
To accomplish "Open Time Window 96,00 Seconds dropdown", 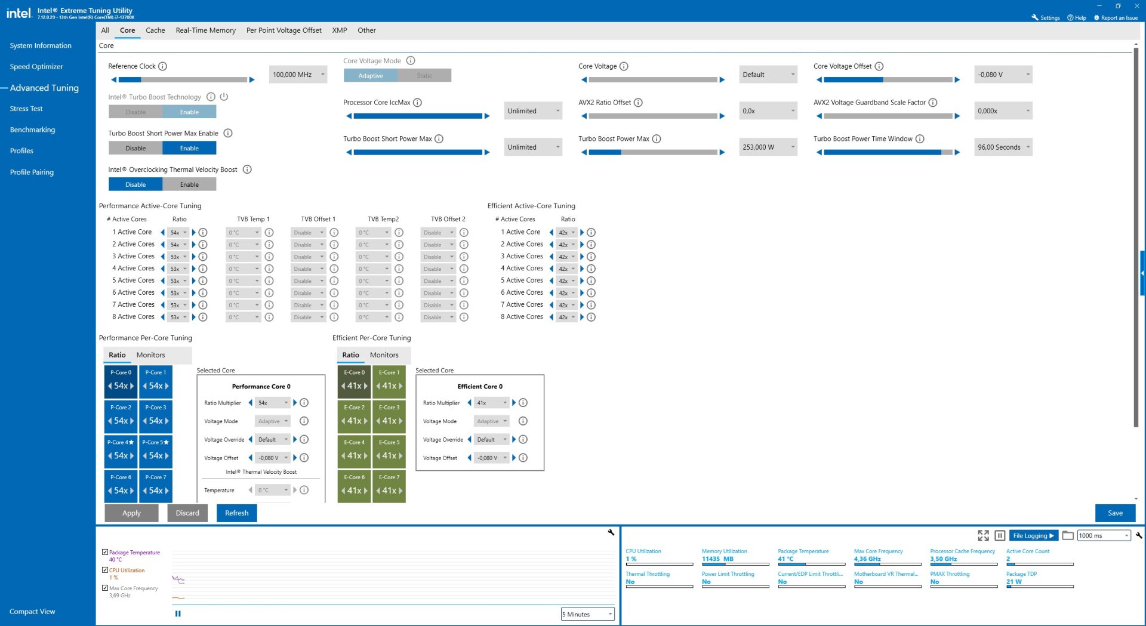I will pyautogui.click(x=1003, y=147).
